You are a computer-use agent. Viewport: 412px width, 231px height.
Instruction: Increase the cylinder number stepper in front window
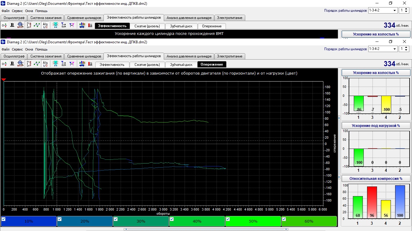click(407, 48)
